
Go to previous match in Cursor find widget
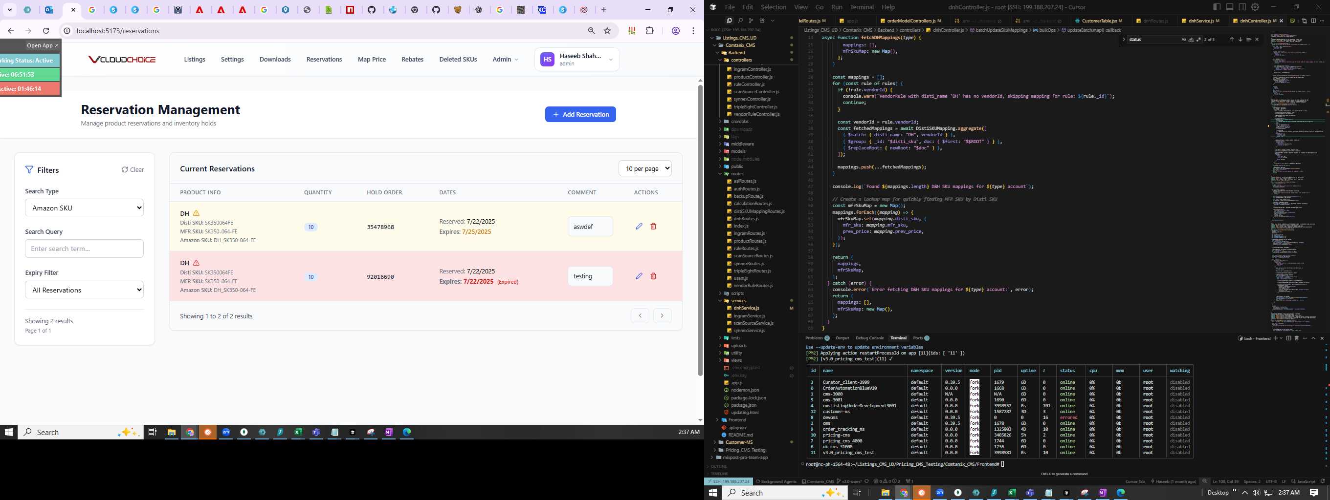(x=1232, y=40)
